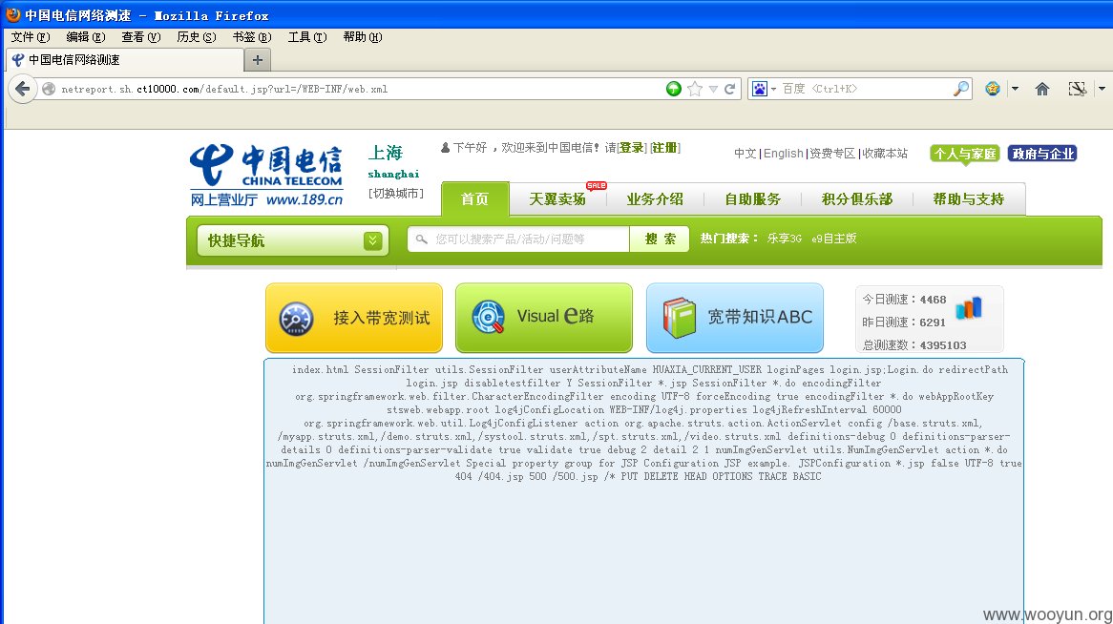1113x624 pixels.
Task: Open dropdown next to globe extension icon
Action: (x=1015, y=89)
